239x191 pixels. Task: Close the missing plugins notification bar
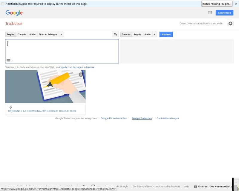[x=236, y=4]
